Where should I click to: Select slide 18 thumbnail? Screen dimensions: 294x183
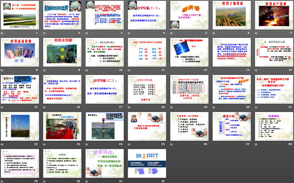[x=147, y=89]
